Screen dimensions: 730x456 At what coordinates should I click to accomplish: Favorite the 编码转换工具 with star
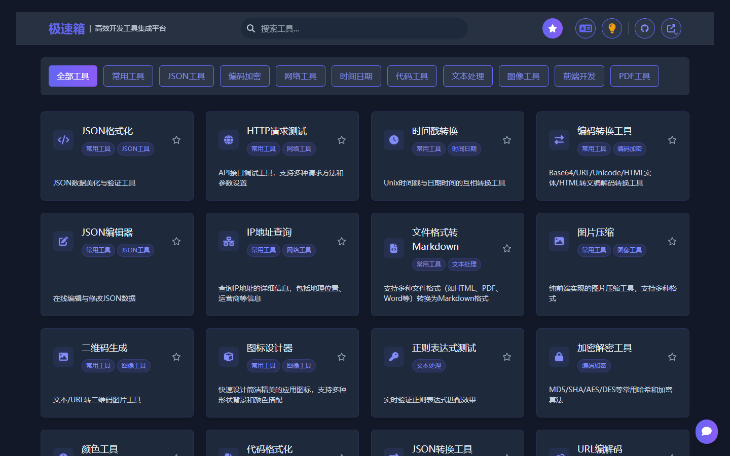click(x=672, y=140)
